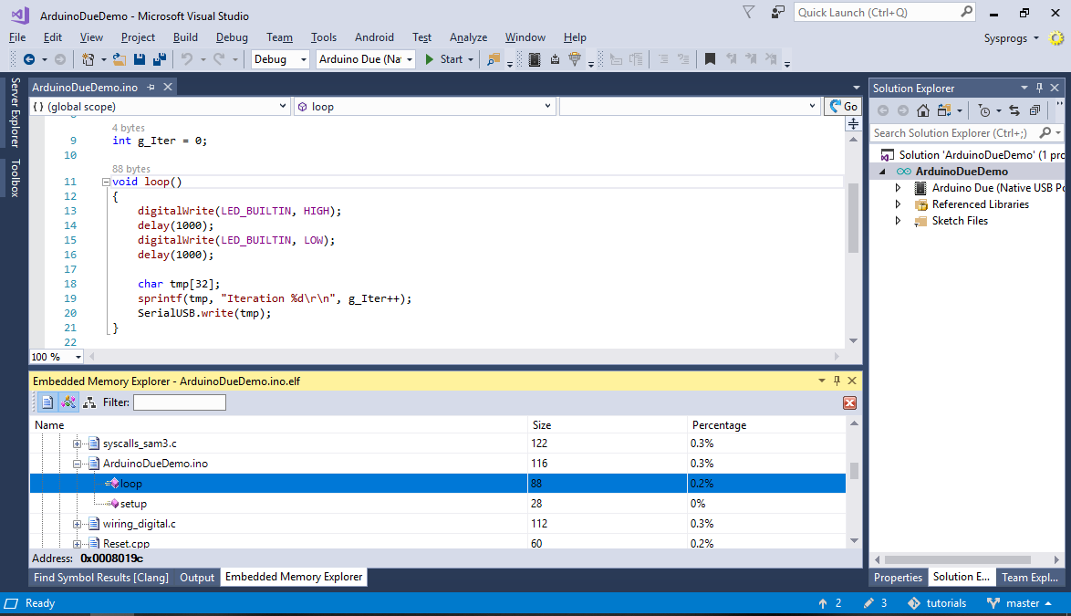Expand the Arduino Due (Native USB) node
Viewport: 1071px width, 616px height.
898,188
